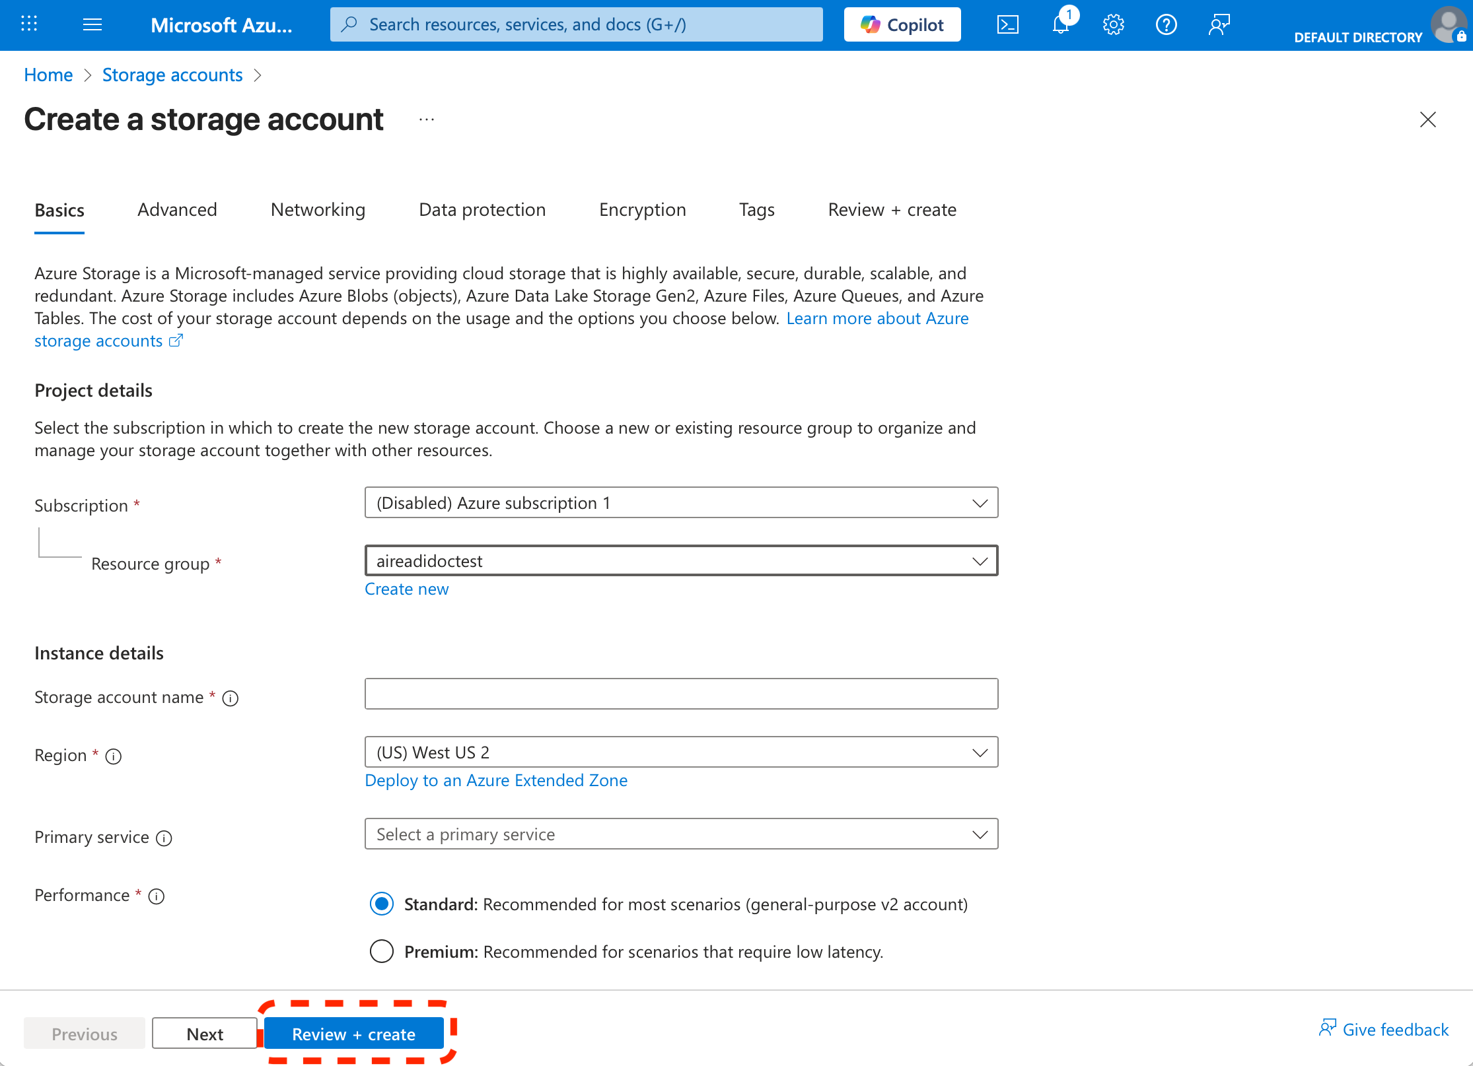
Task: Switch to the Networking tab
Action: pos(318,210)
